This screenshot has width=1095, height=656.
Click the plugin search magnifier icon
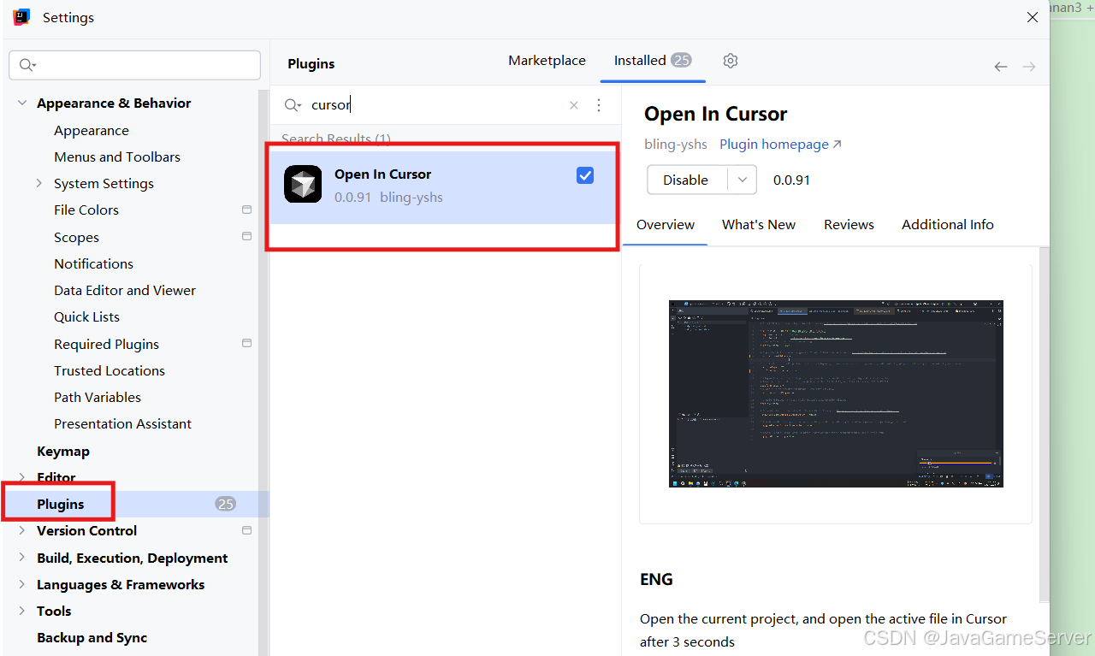point(293,104)
